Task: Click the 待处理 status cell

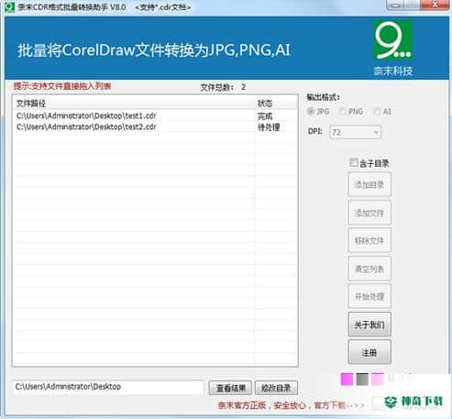Action: [x=269, y=127]
